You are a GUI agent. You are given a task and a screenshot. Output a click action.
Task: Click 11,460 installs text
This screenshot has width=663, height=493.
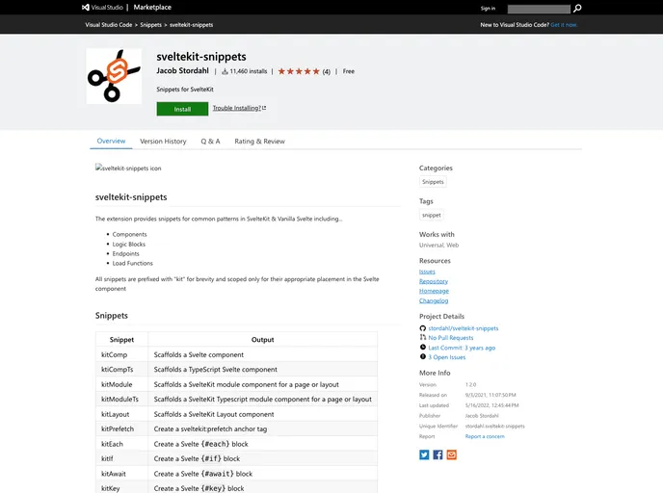(x=249, y=71)
